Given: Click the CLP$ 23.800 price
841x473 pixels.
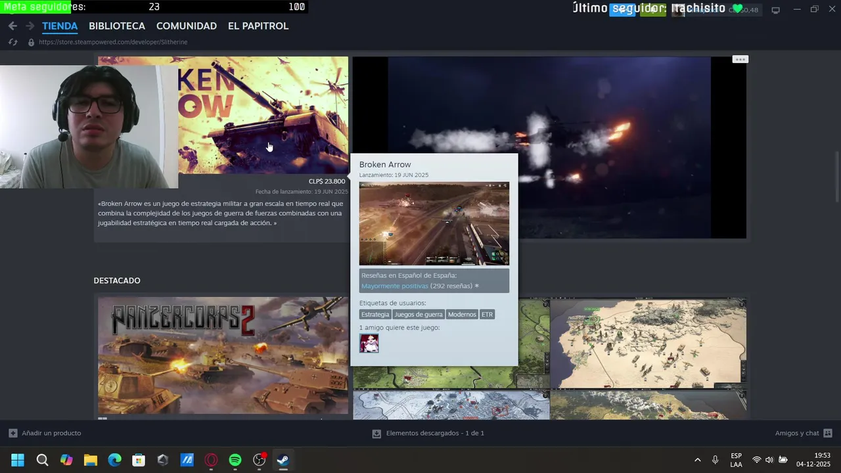Looking at the screenshot, I should 327,181.
